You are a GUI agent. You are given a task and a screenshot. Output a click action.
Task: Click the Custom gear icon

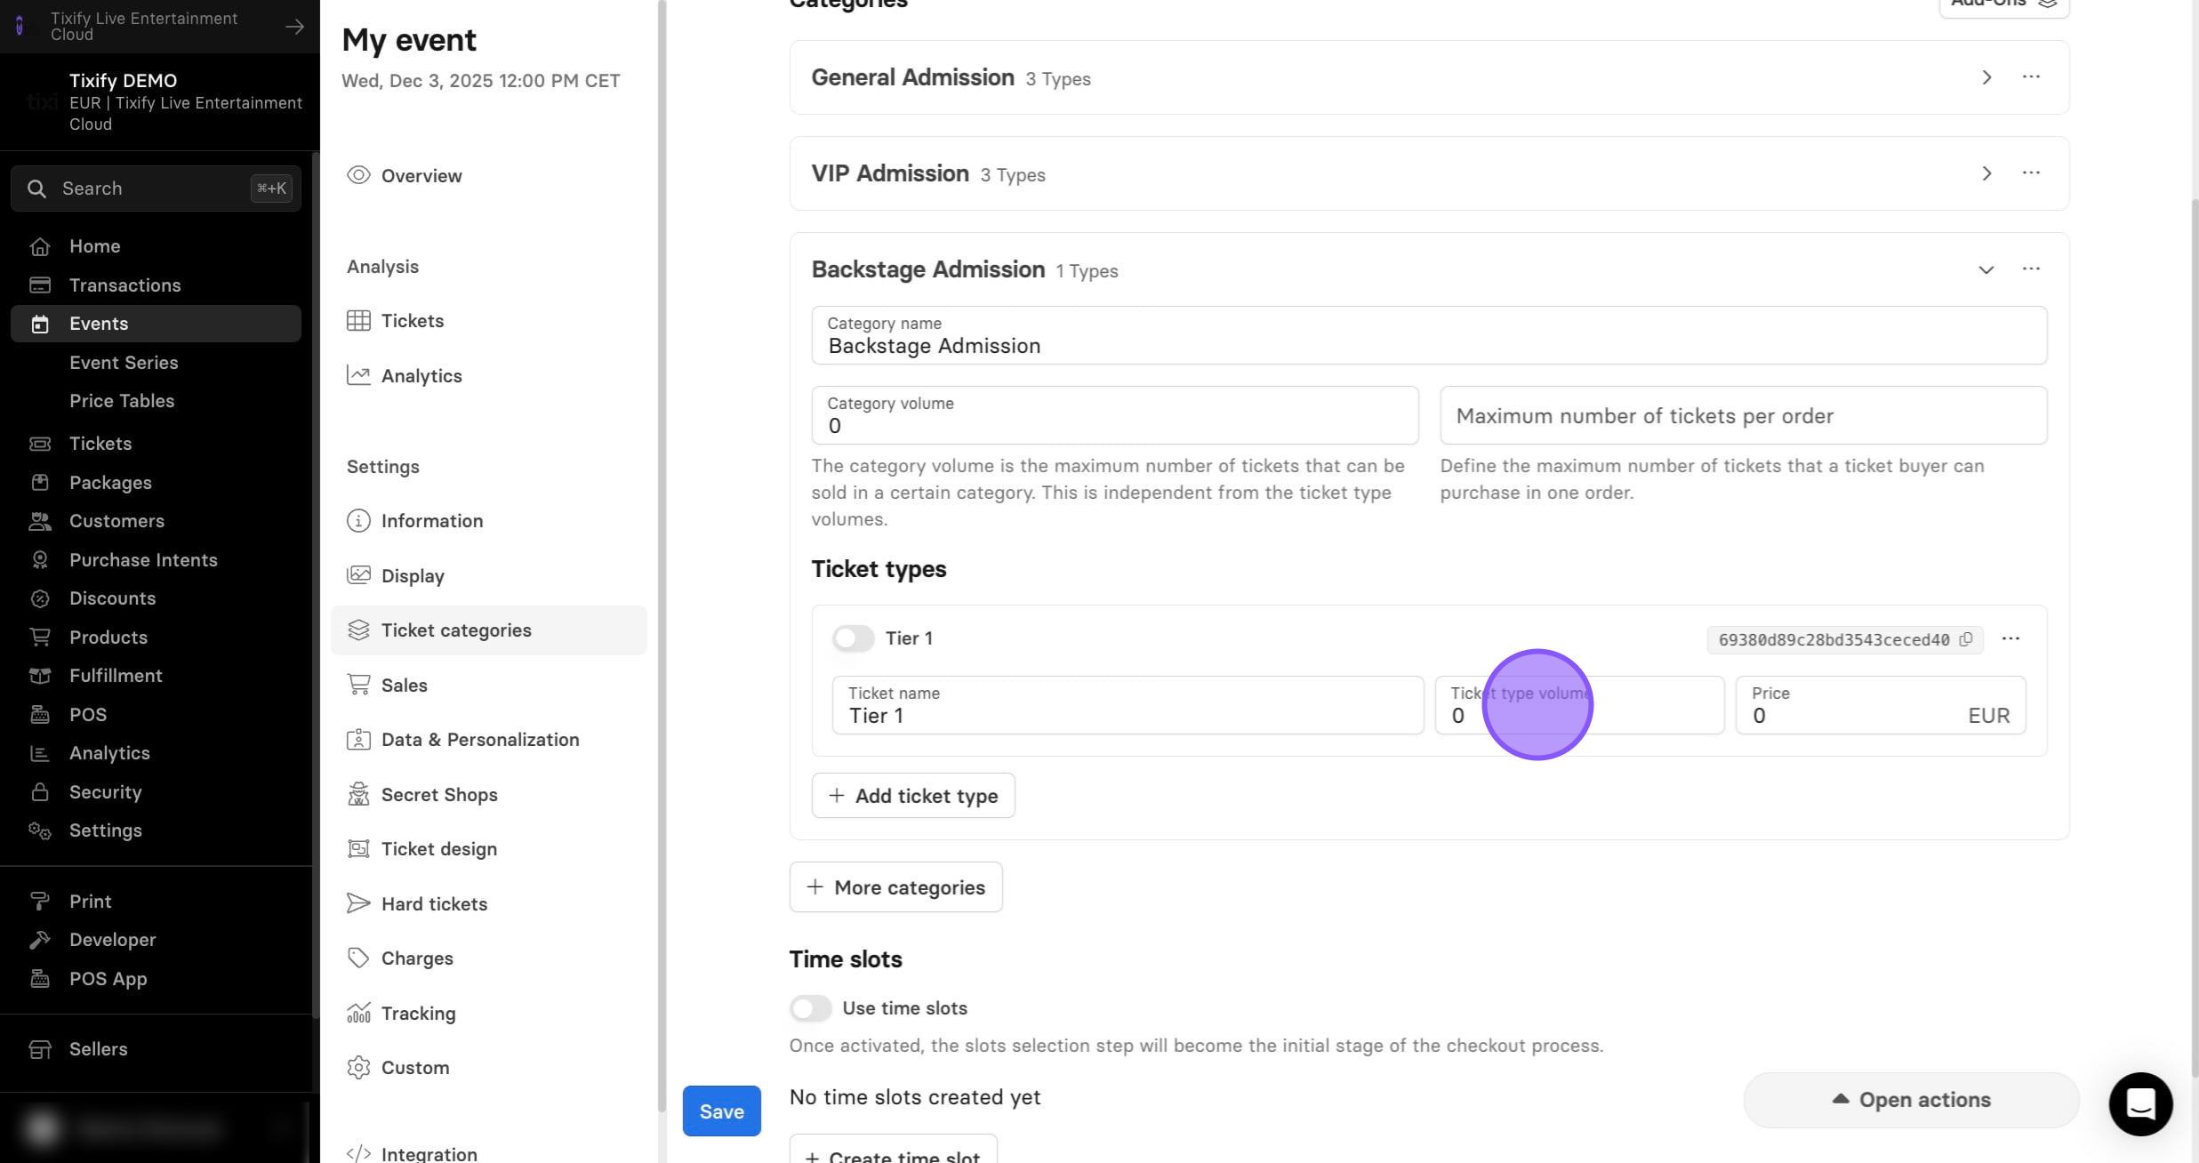(x=358, y=1067)
